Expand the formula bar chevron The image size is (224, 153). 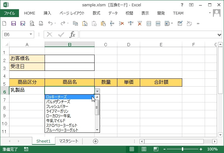(220, 34)
